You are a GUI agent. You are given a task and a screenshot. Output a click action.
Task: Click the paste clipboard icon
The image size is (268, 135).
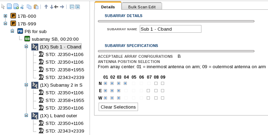click(36, 7)
